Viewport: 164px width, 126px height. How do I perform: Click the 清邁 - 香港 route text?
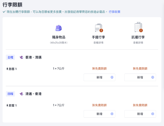(33, 94)
